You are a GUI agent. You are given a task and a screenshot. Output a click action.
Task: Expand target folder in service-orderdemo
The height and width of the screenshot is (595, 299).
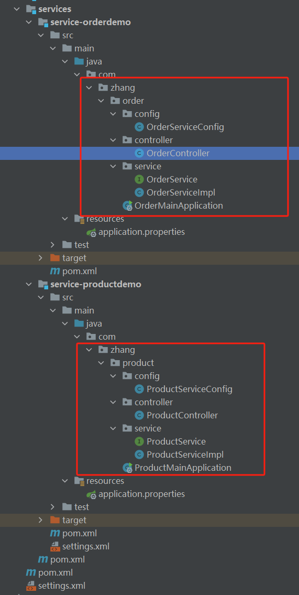coord(41,258)
